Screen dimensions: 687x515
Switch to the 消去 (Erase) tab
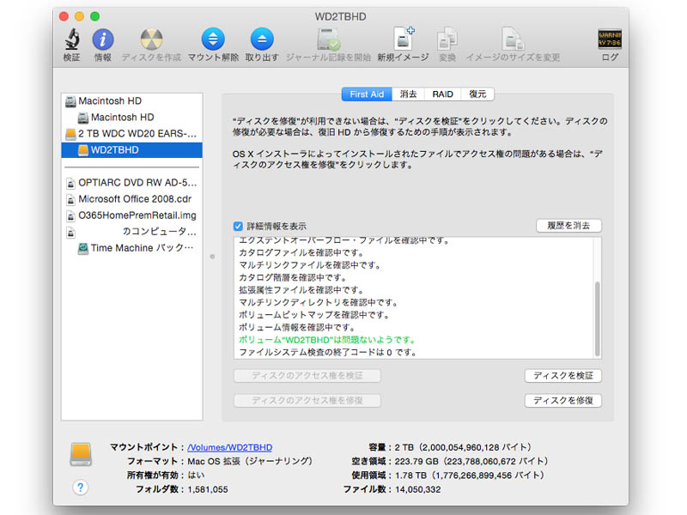tap(409, 94)
